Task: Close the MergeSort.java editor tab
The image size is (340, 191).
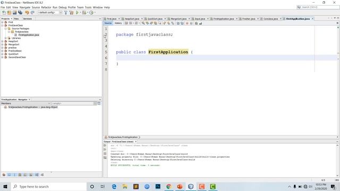Action: [x=189, y=19]
